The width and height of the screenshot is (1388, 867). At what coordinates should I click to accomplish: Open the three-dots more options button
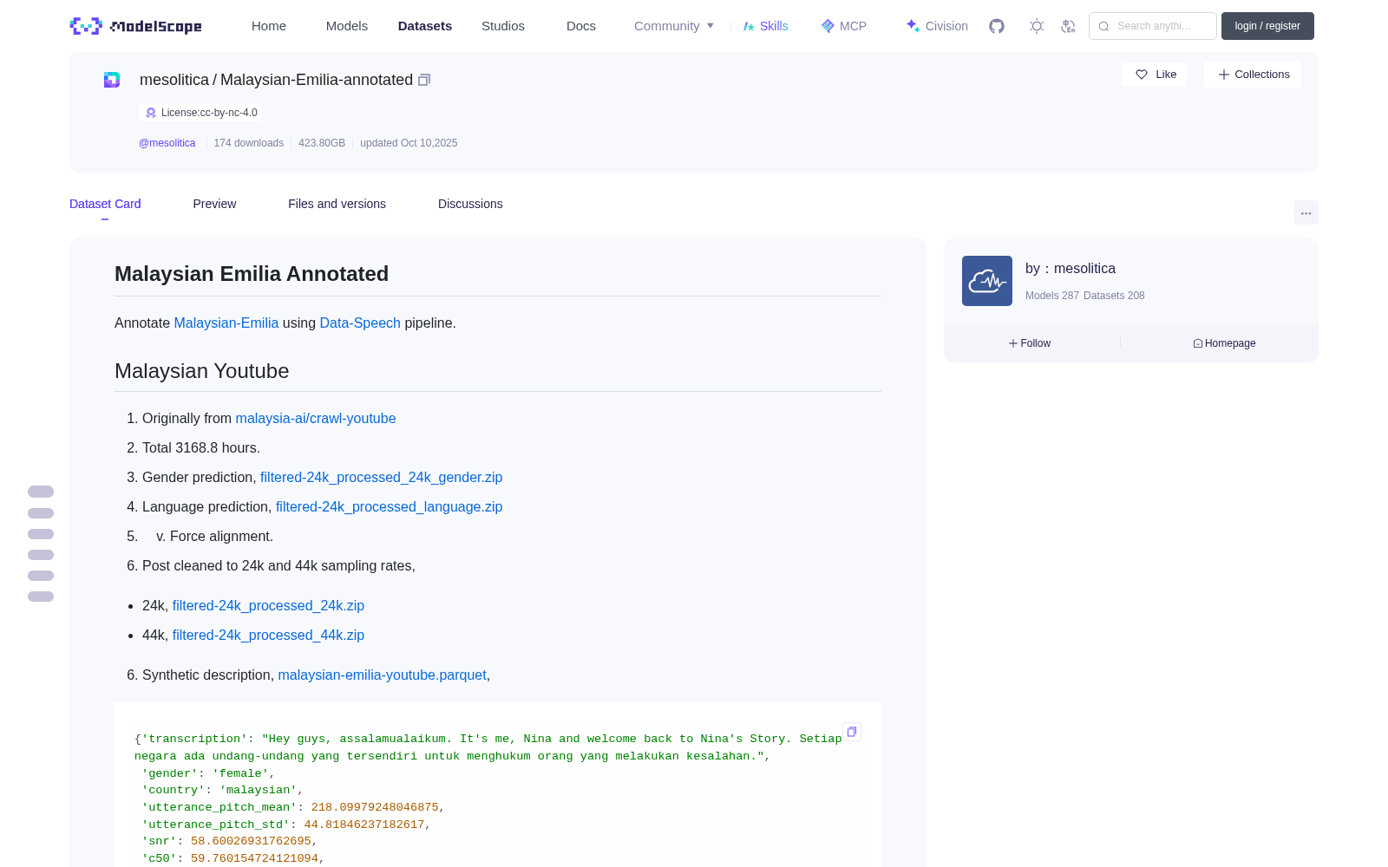(1306, 212)
